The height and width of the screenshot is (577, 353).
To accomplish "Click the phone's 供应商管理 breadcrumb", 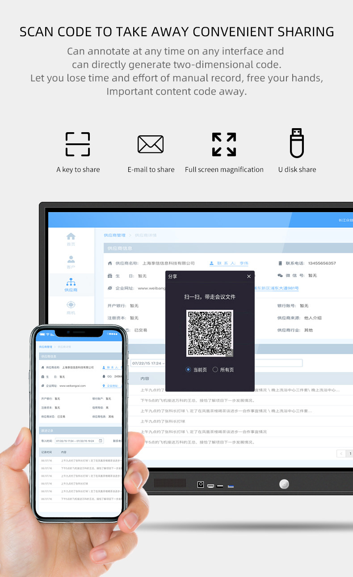I will tap(46, 347).
